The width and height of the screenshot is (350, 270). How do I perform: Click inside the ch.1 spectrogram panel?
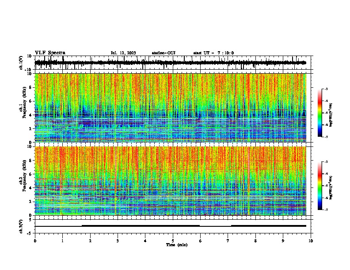pos(170,108)
